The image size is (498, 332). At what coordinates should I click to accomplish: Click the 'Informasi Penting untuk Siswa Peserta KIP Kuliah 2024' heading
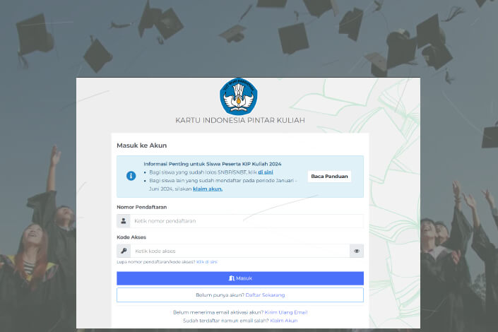[213, 164]
